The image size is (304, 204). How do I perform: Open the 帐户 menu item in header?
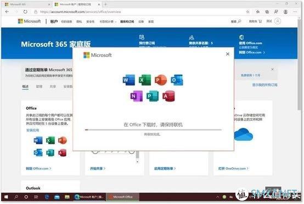tap(54, 21)
